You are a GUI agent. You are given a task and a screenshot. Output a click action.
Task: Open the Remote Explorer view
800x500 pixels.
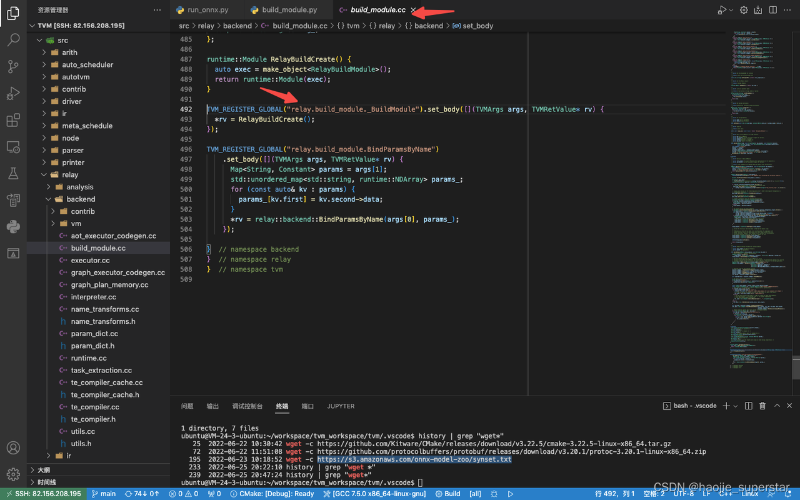click(13, 147)
